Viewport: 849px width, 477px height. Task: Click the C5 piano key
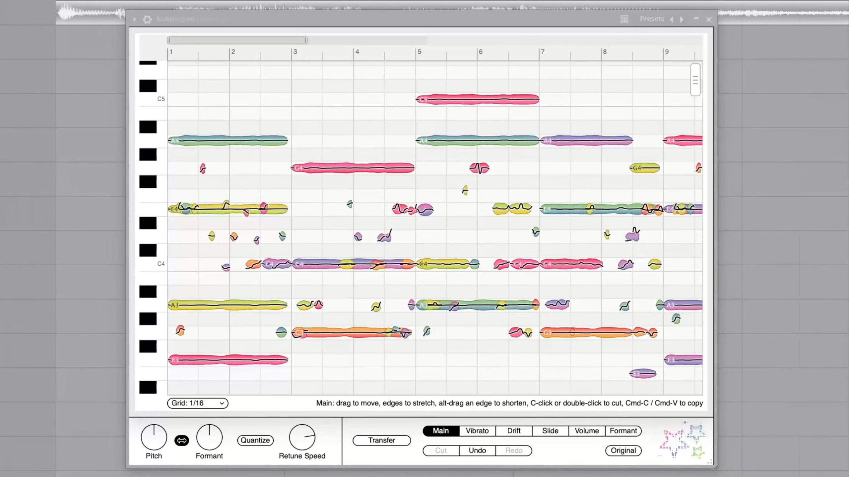click(153, 99)
